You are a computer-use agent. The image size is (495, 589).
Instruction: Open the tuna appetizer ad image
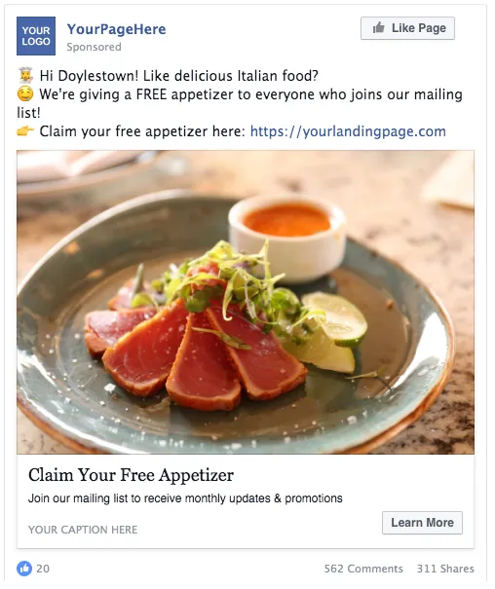(x=246, y=302)
